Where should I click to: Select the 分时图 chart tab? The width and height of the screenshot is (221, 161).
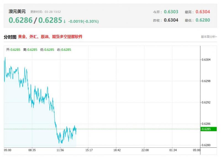pos(10,37)
